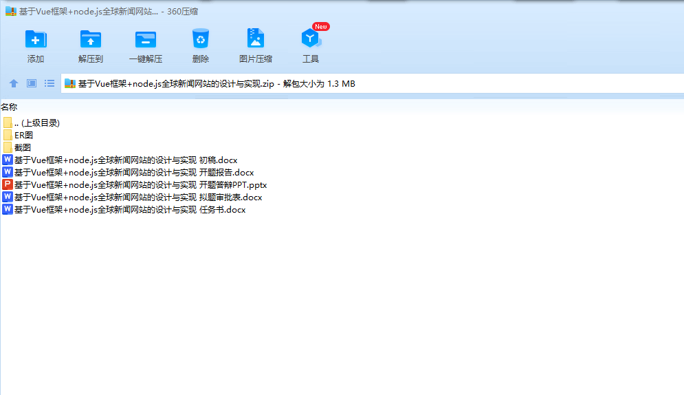Image resolution: width=684 pixels, height=395 pixels.
Task: Click PowerPoint icon of 开题答辩PPT.pptx
Action: tap(8, 184)
